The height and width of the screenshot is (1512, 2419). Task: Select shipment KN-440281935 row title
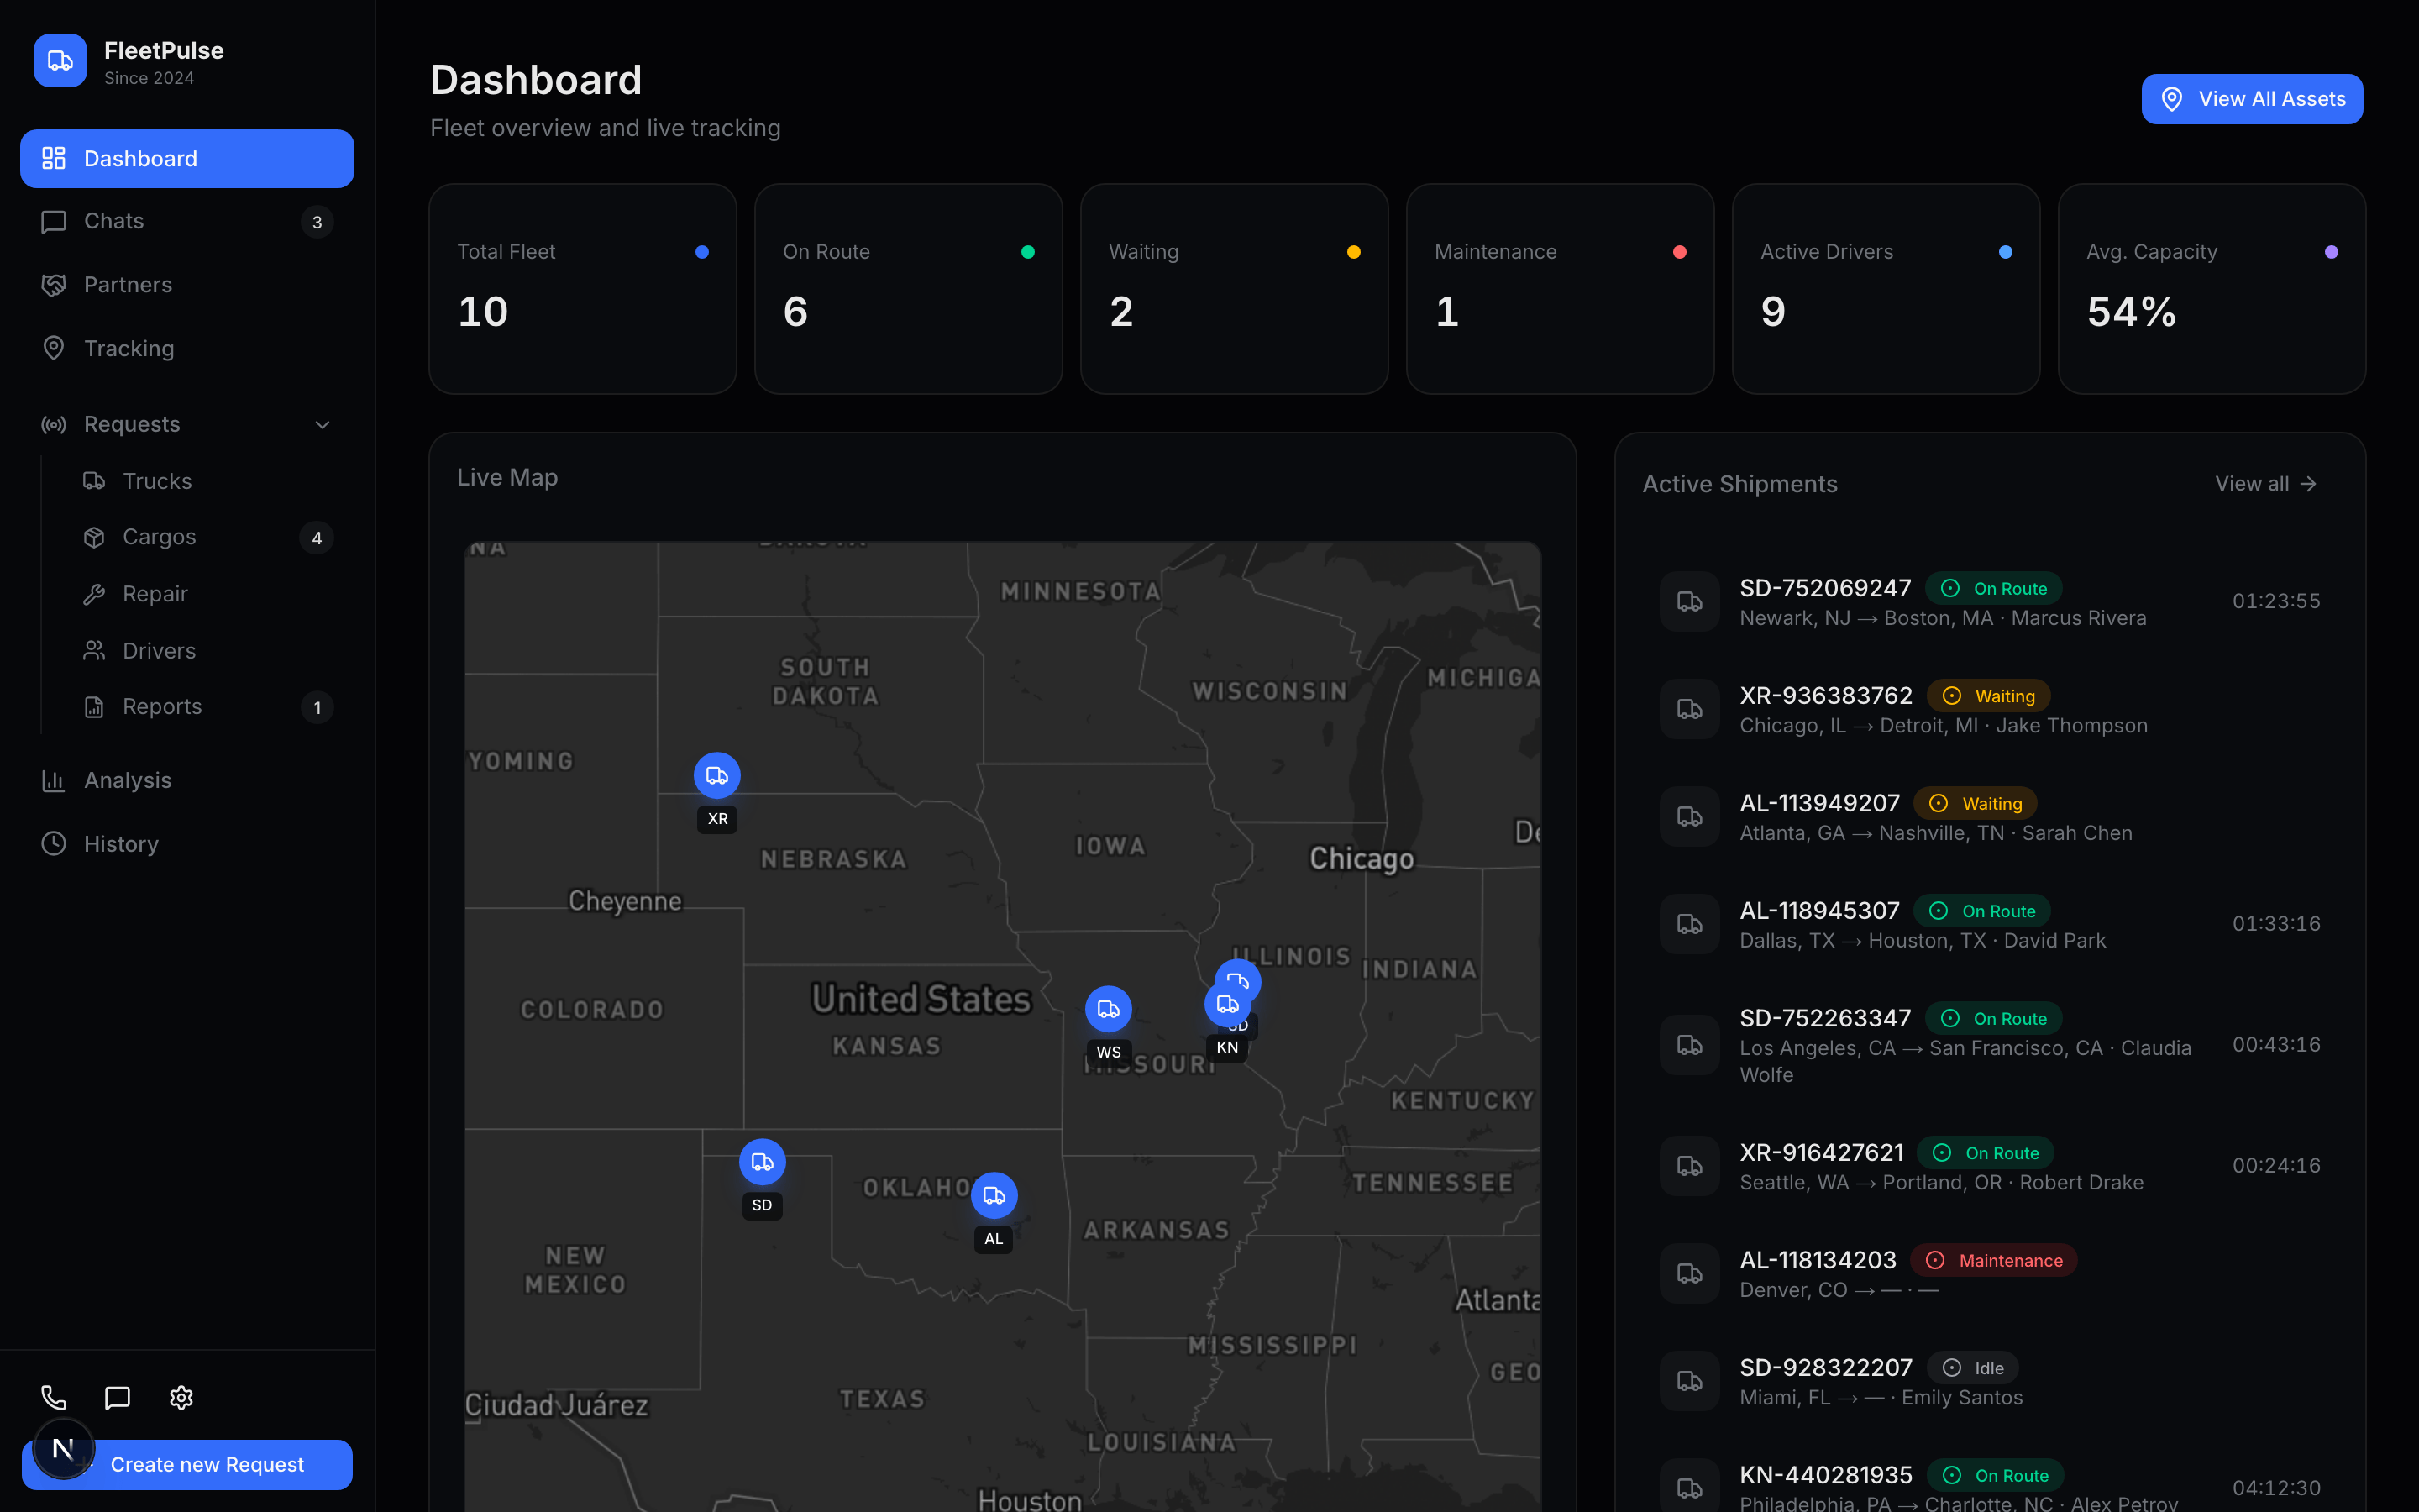coord(1825,1475)
